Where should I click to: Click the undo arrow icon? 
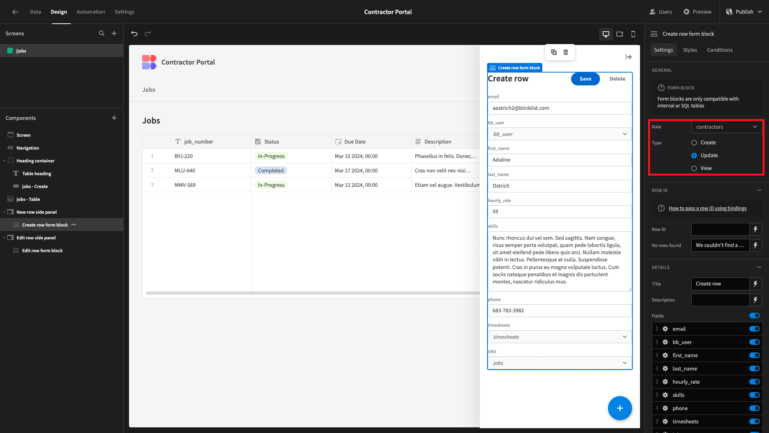(134, 34)
